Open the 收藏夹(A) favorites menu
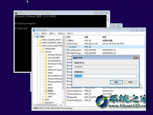This screenshot has height=115, width=153. 61,33
